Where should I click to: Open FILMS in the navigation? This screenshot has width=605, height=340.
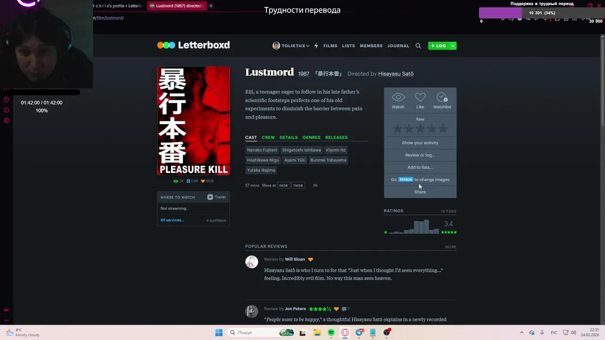point(330,46)
